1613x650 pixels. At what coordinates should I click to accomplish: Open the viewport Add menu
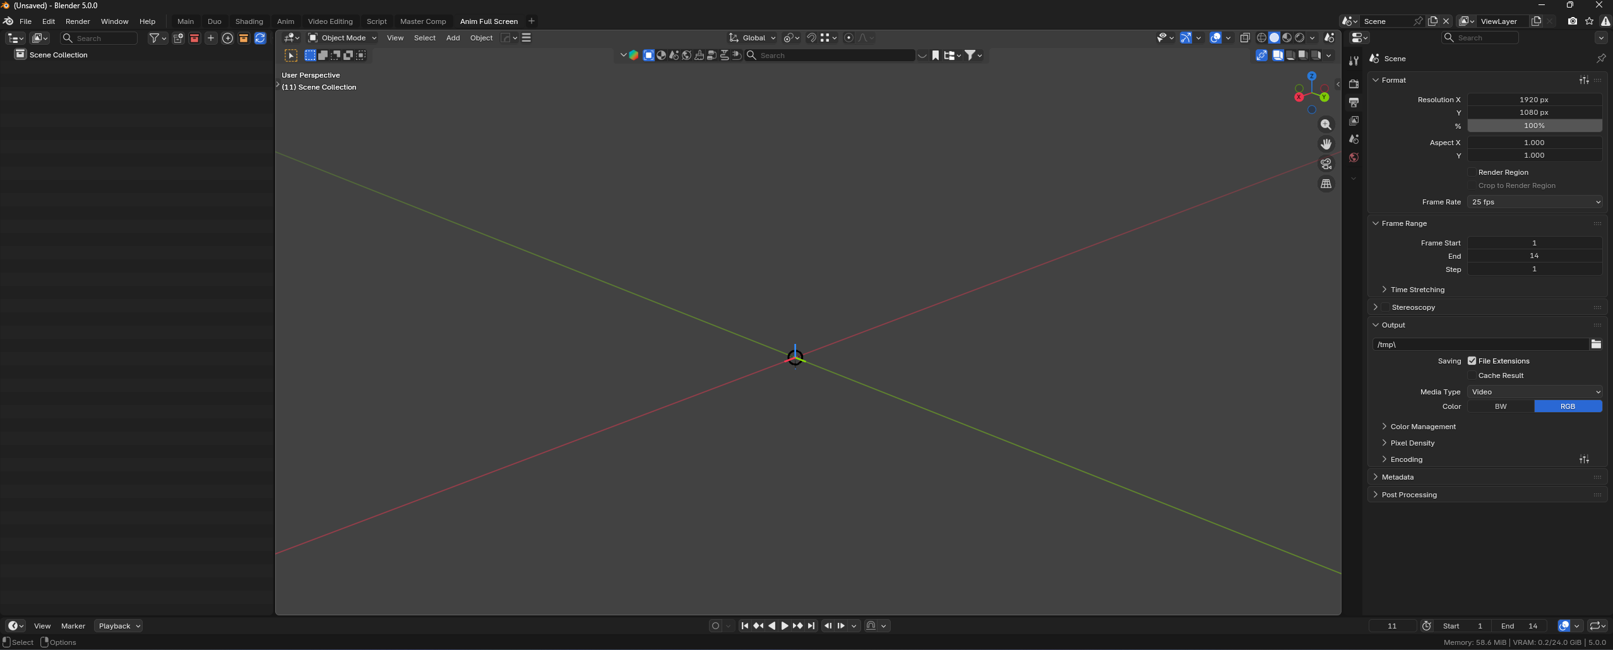(x=453, y=38)
